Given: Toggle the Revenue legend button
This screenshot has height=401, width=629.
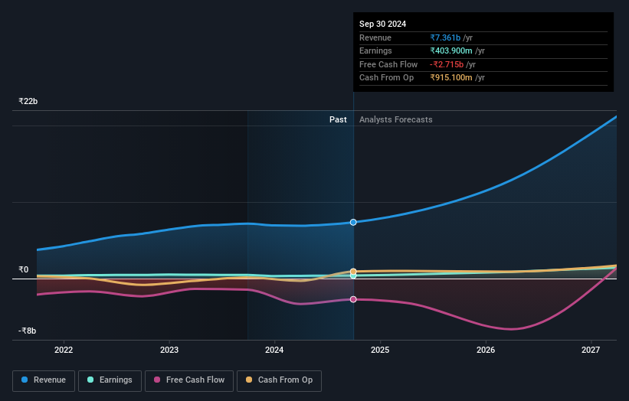Looking at the screenshot, I should [44, 380].
